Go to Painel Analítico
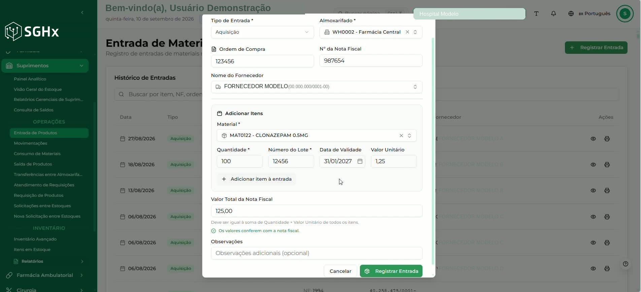 pyautogui.click(x=30, y=79)
